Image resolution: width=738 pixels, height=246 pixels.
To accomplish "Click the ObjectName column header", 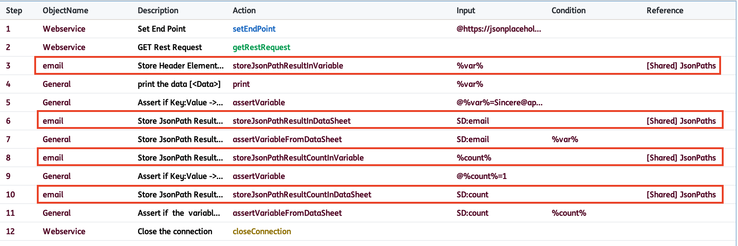I will [65, 10].
